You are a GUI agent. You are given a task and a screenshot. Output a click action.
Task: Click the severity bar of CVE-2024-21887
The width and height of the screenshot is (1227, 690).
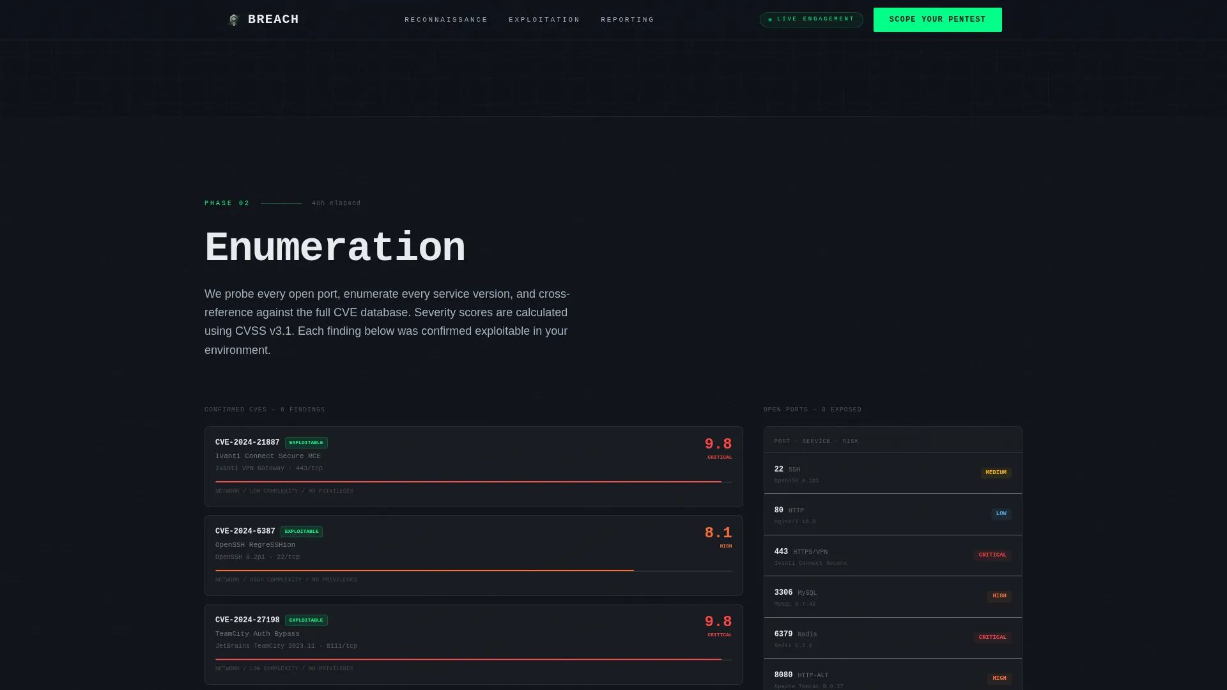click(x=474, y=482)
